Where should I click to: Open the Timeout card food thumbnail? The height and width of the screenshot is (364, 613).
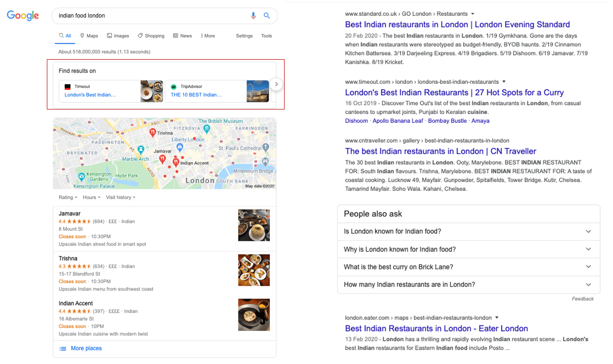pyautogui.click(x=151, y=91)
